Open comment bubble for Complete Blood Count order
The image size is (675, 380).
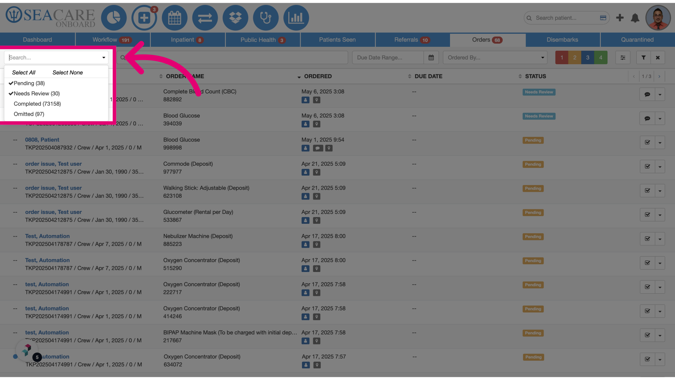(x=647, y=94)
